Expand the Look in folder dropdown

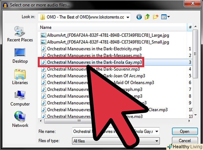point(128,17)
